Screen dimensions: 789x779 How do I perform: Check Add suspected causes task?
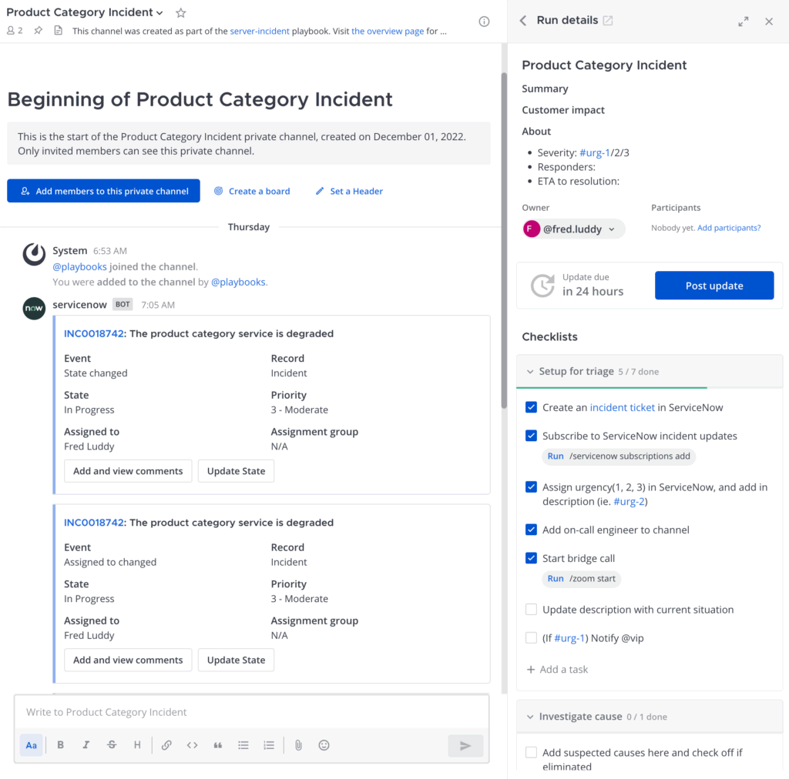click(x=531, y=753)
